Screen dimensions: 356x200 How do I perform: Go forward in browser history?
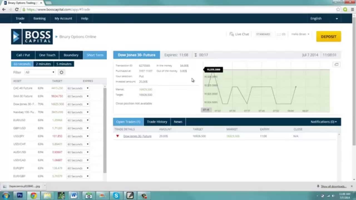(x=10, y=9)
